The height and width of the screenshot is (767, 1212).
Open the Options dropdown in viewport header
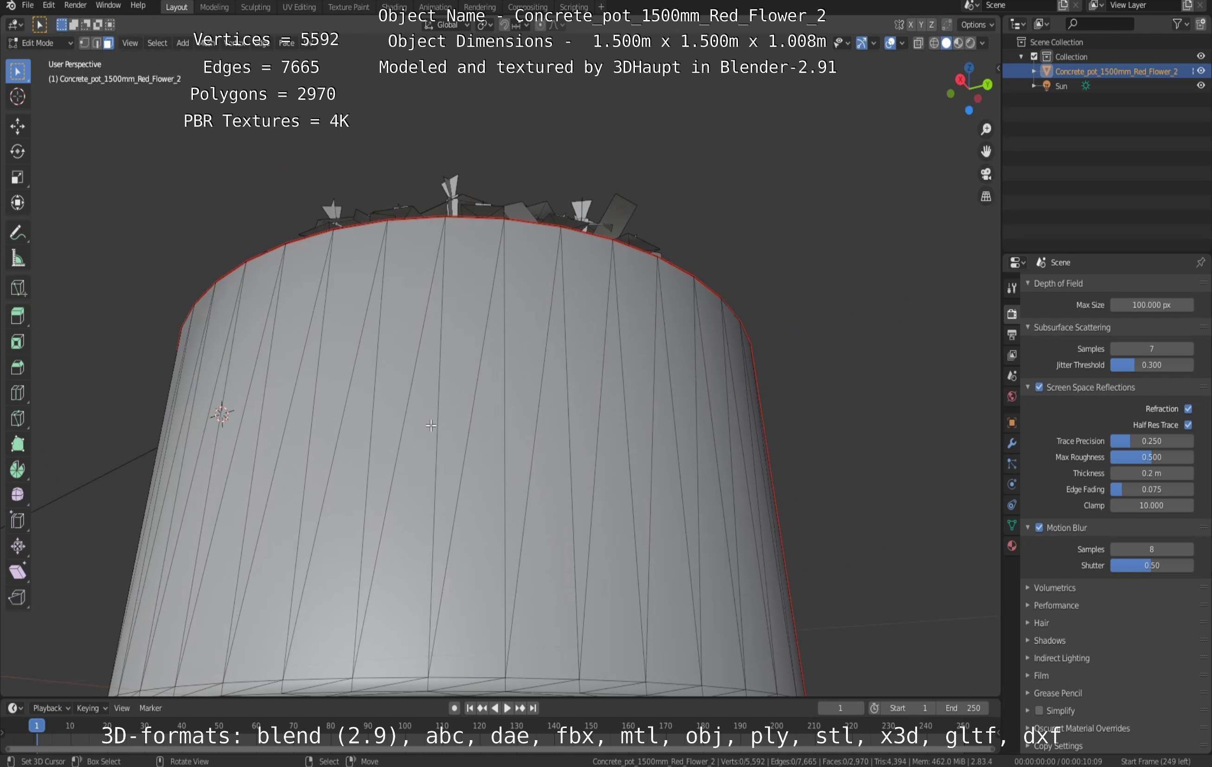click(x=977, y=25)
